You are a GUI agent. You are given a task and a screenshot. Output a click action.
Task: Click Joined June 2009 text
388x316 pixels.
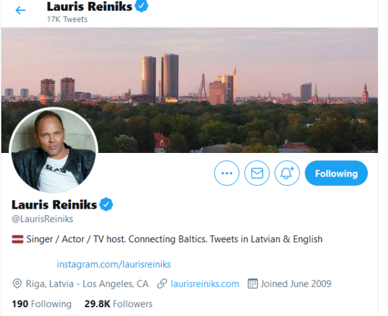[x=296, y=284]
